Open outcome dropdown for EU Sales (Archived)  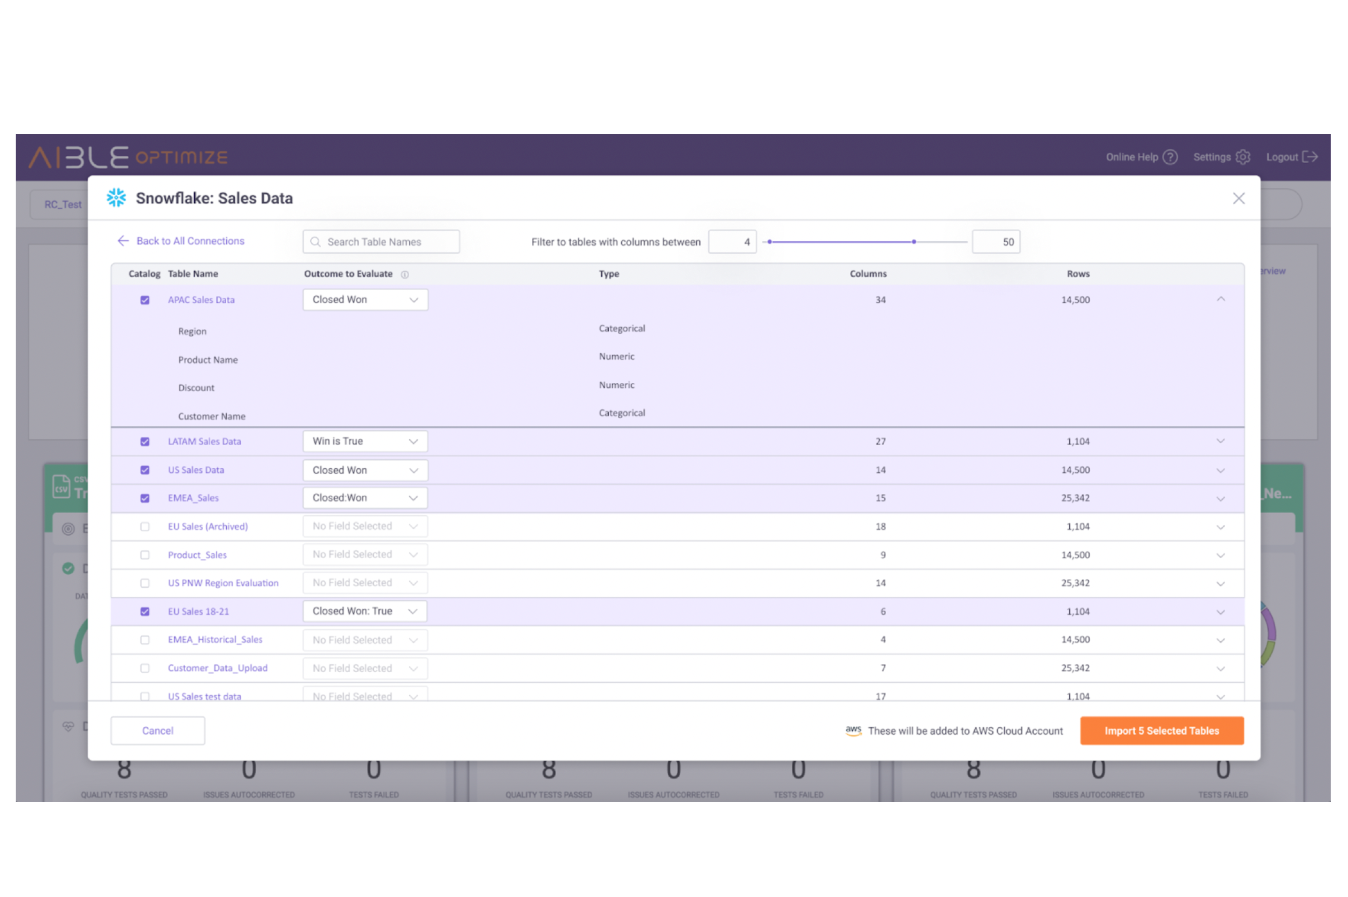pyautogui.click(x=365, y=526)
